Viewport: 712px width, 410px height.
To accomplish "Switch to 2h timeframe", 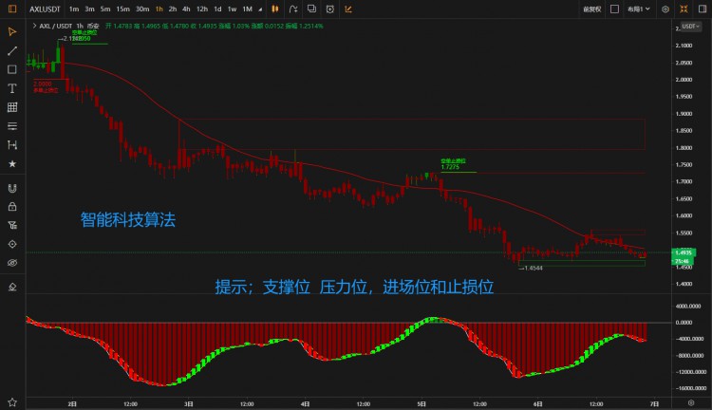I will click(173, 9).
